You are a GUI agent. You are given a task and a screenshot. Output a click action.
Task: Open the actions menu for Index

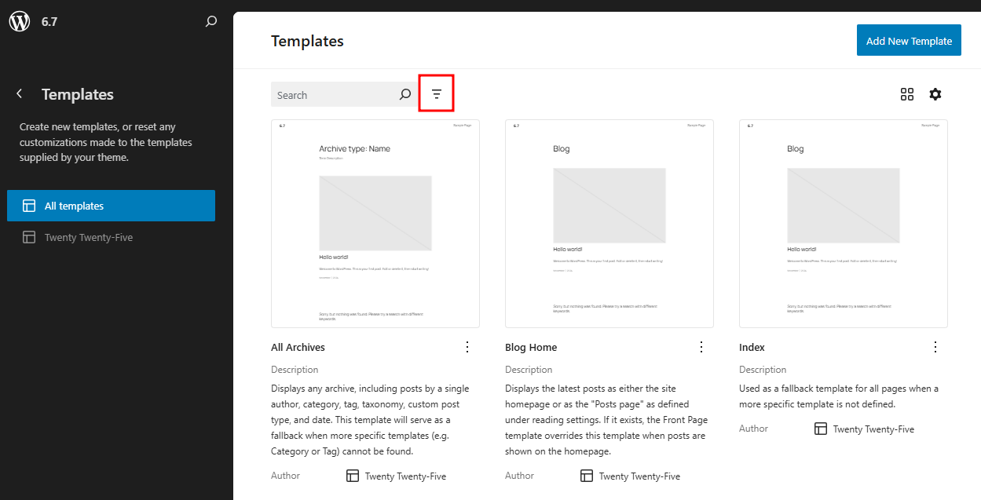point(935,346)
